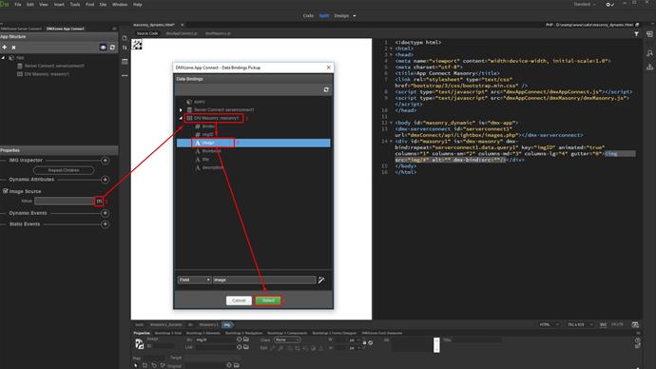656x369 pixels.
Task: Open the Design view dropdown arrow
Action: (355, 16)
